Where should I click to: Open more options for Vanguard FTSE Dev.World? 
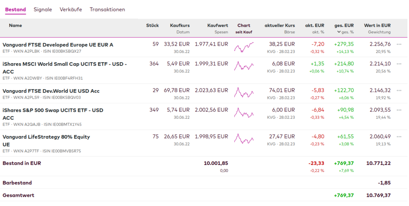[399, 91]
